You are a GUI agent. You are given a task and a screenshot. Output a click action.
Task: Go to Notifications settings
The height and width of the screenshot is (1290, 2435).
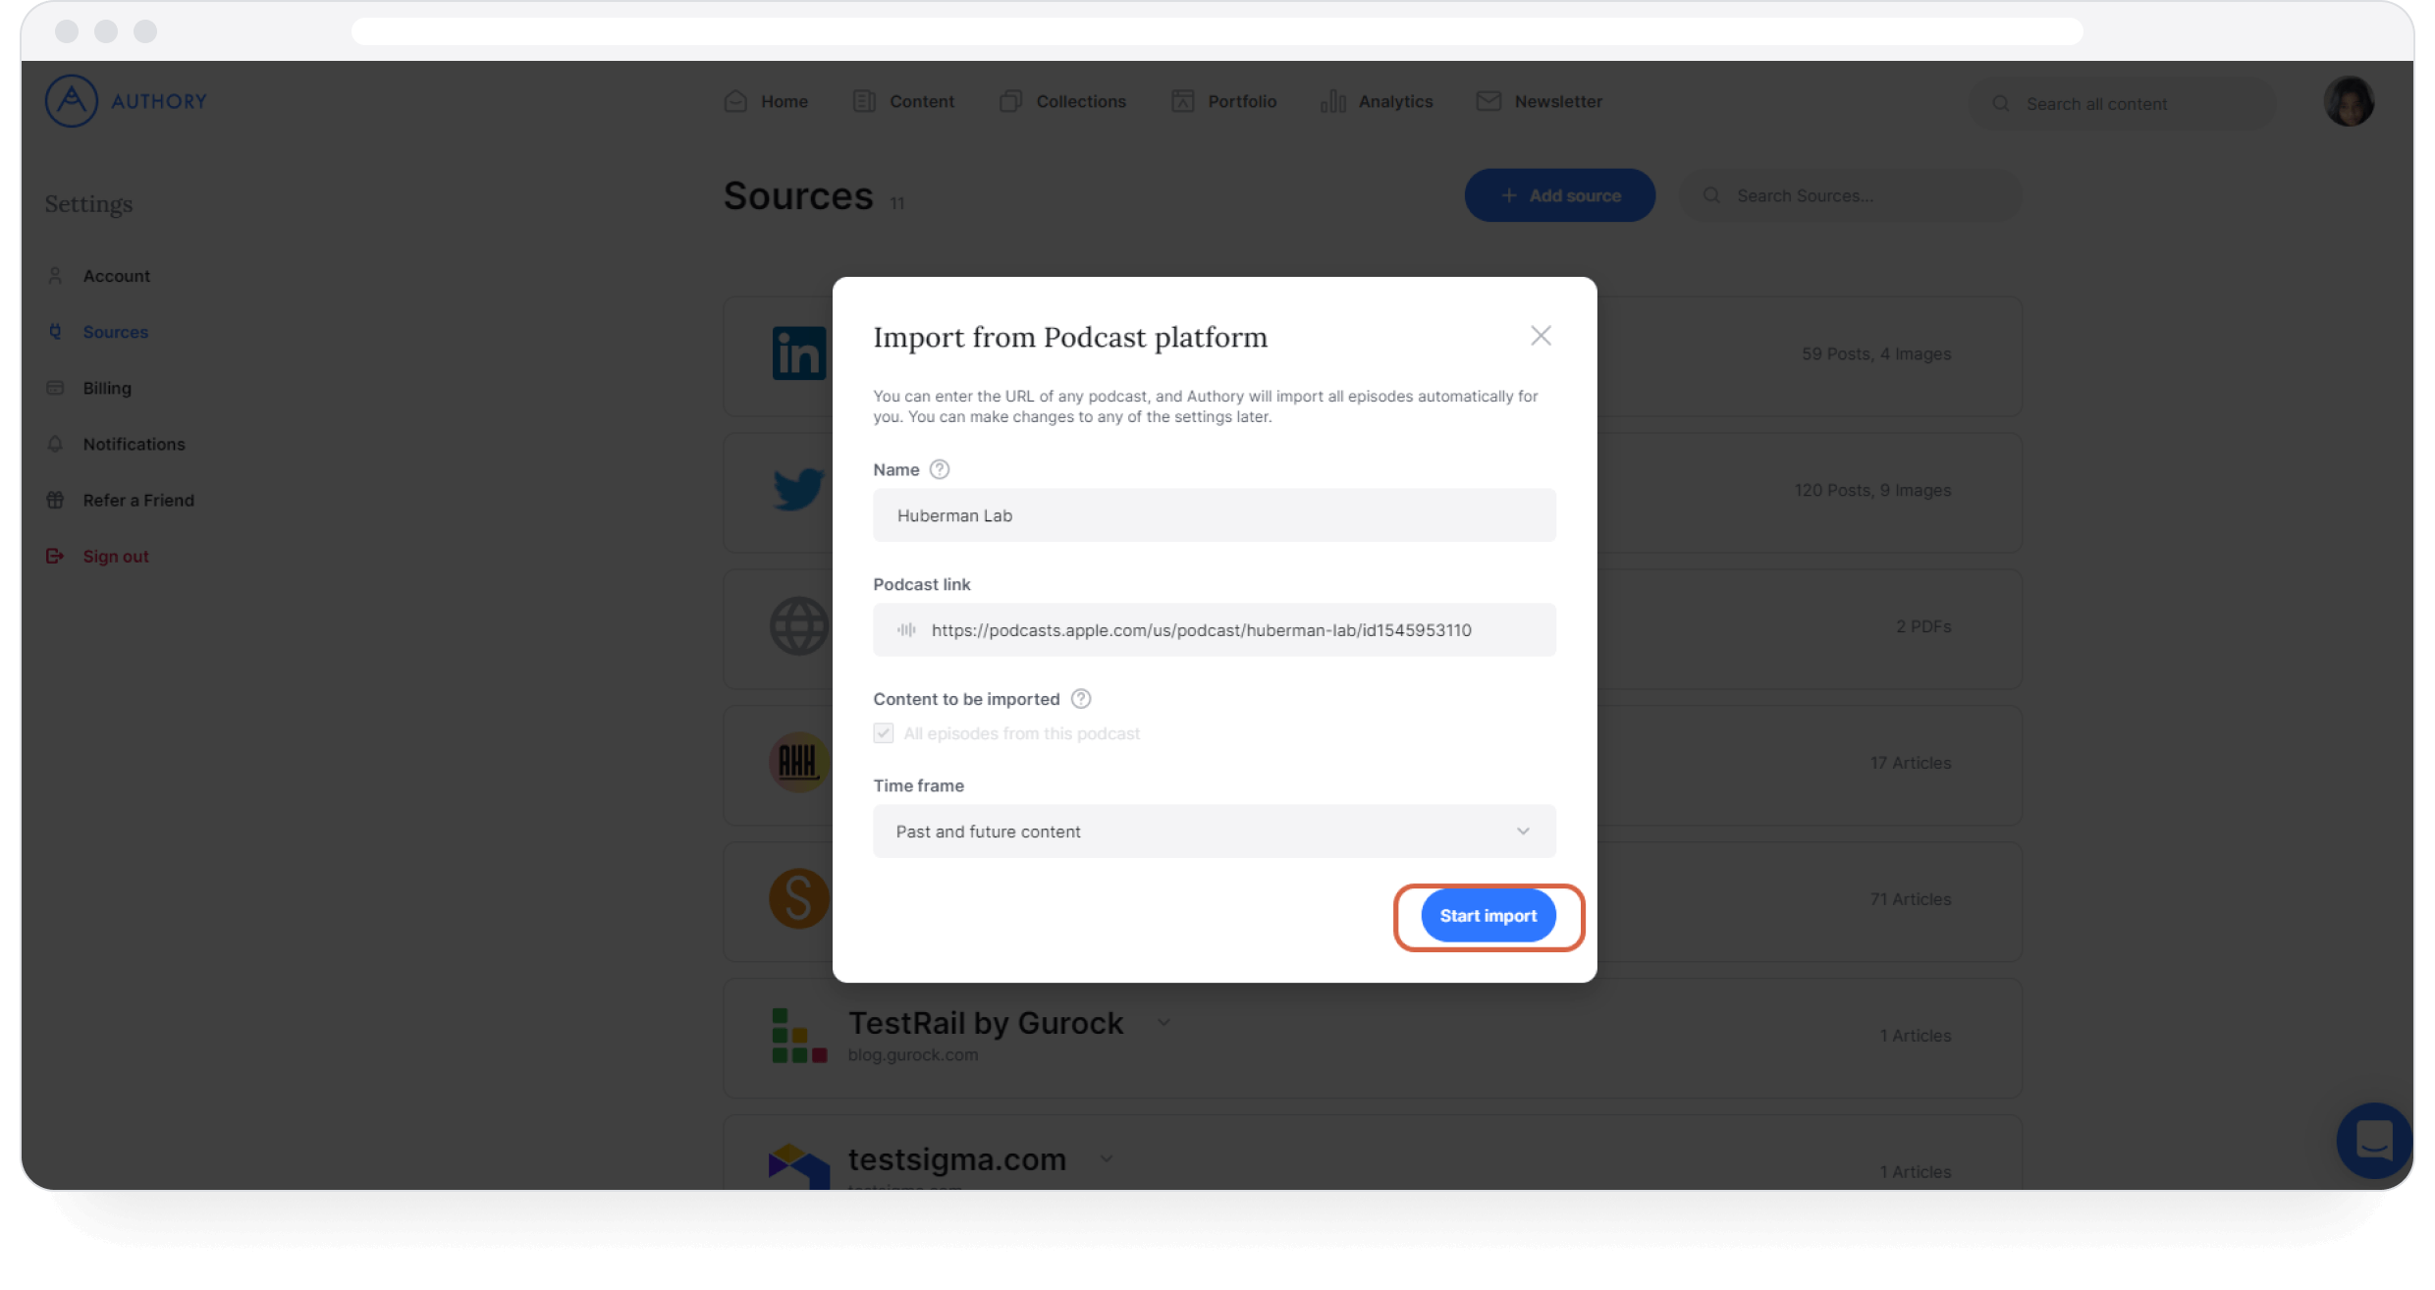(134, 444)
